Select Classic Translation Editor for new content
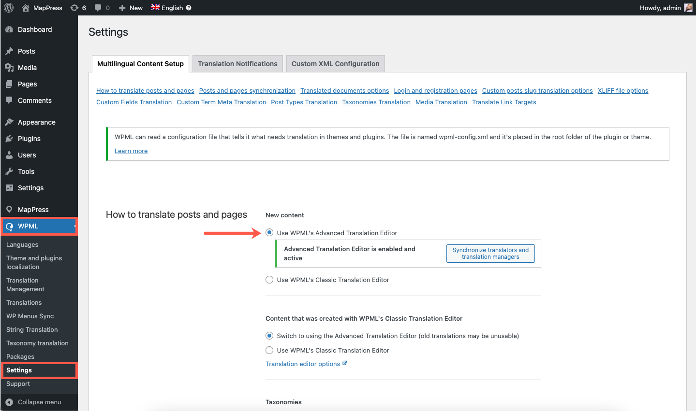 point(269,280)
